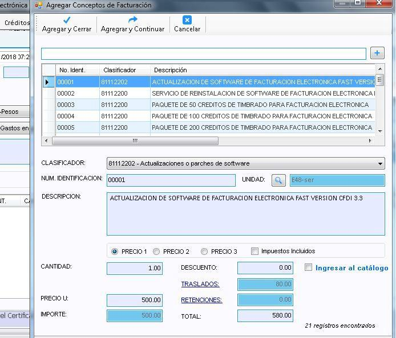
Task: Sort by Descripción column header
Action: point(262,70)
